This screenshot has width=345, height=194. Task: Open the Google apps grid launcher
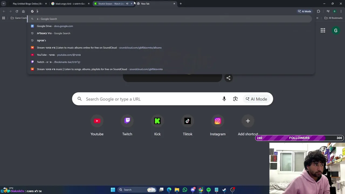click(x=323, y=30)
